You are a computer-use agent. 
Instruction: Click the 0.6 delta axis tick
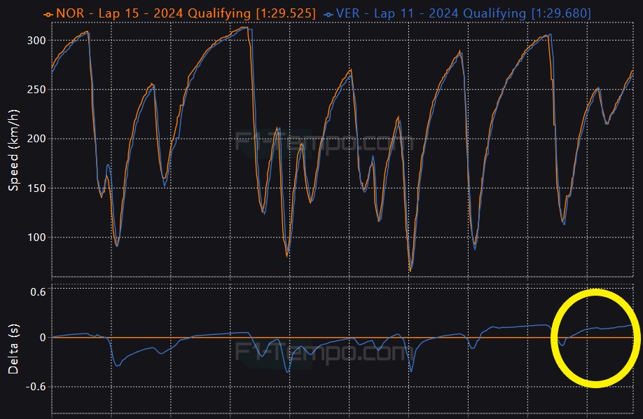click(37, 291)
